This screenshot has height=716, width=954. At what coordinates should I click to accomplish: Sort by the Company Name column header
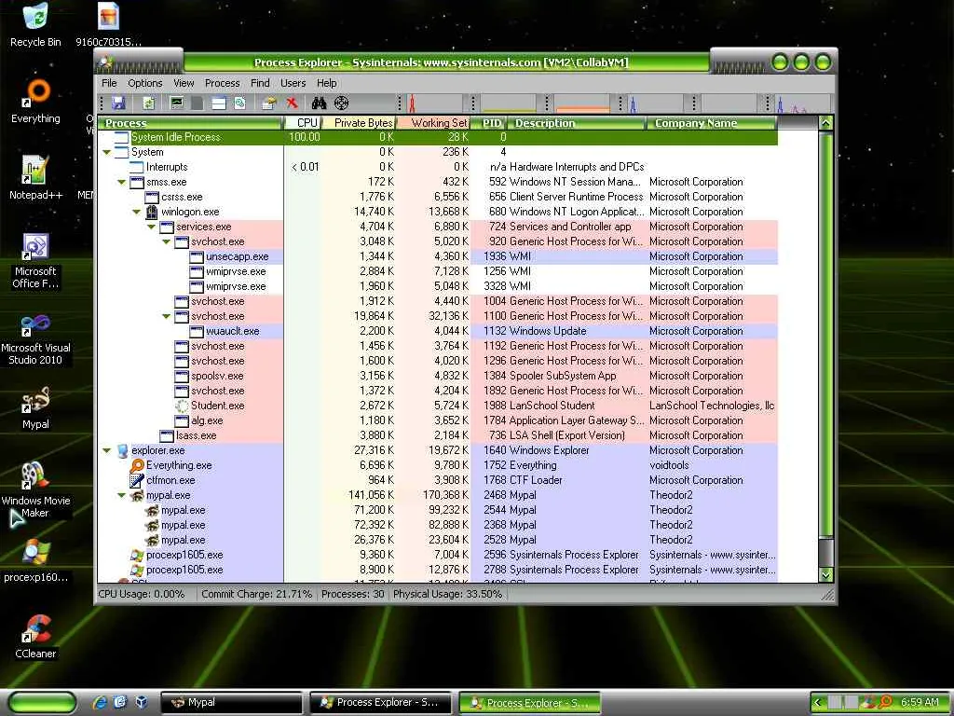click(x=711, y=123)
